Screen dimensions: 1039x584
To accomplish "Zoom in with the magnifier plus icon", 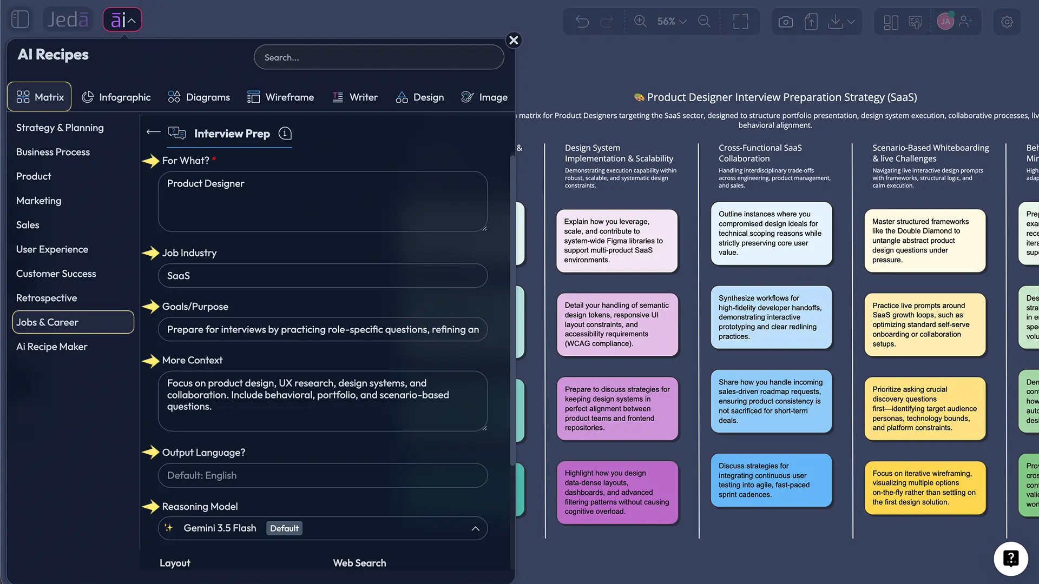I will [x=641, y=21].
